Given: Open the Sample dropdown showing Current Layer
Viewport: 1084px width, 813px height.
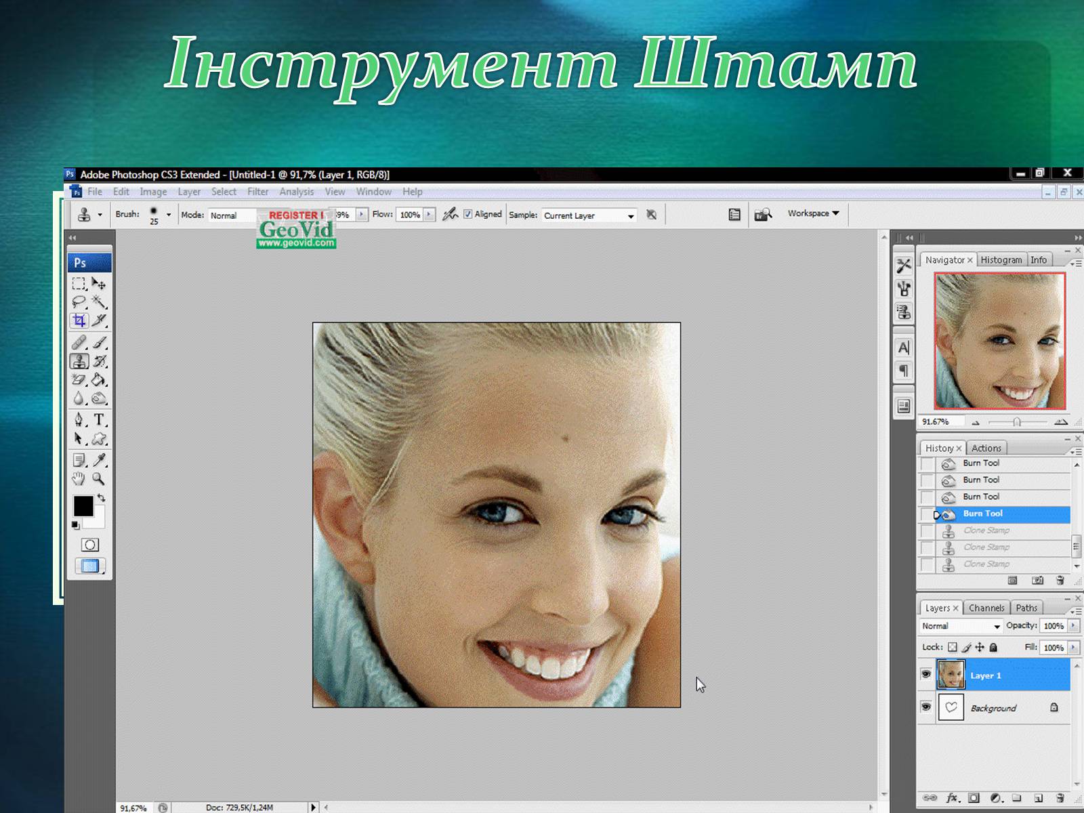Looking at the screenshot, I should (x=589, y=215).
